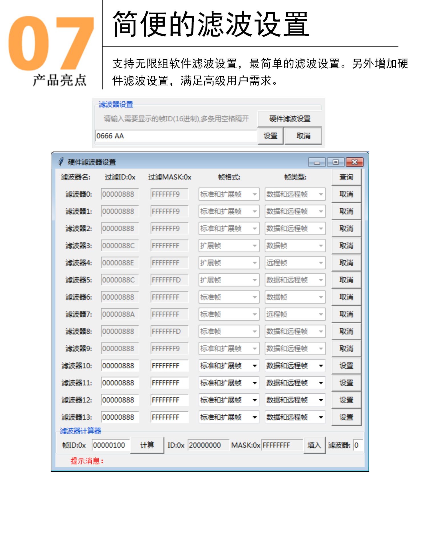Click 滤波器13 filter ID field
Image resolution: width=428 pixels, height=546 pixels.
click(120, 417)
